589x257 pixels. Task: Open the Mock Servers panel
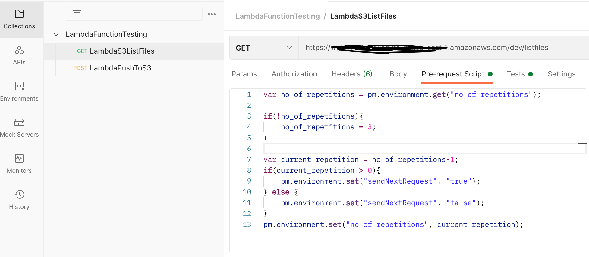pyautogui.click(x=19, y=128)
